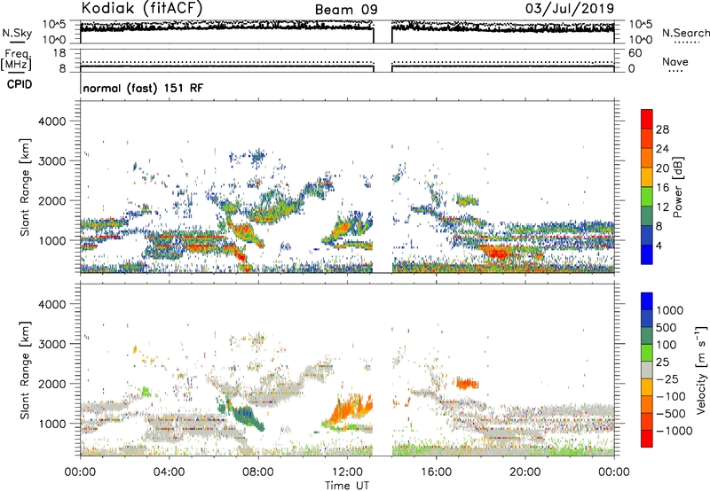The image size is (710, 491).
Task: Click the '25' label on the Velocity color bar
Action: 662,362
